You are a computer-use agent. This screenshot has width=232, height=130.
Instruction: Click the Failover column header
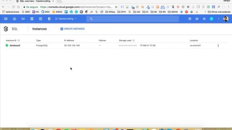tap(102, 40)
